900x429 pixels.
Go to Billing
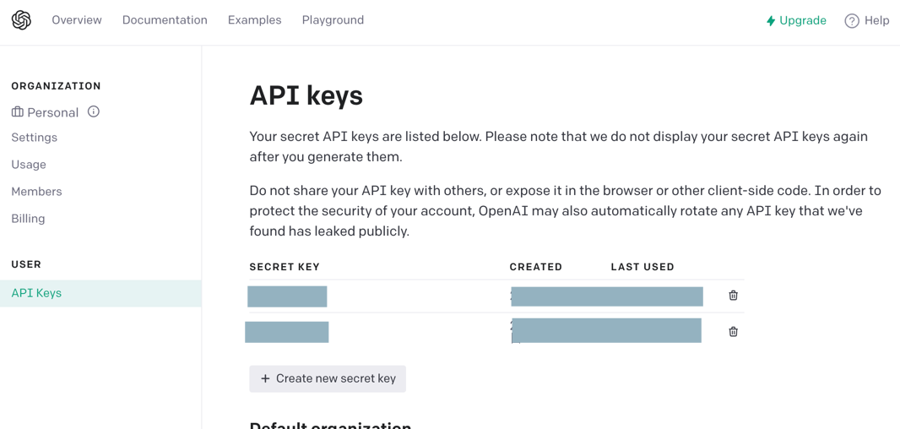point(28,219)
